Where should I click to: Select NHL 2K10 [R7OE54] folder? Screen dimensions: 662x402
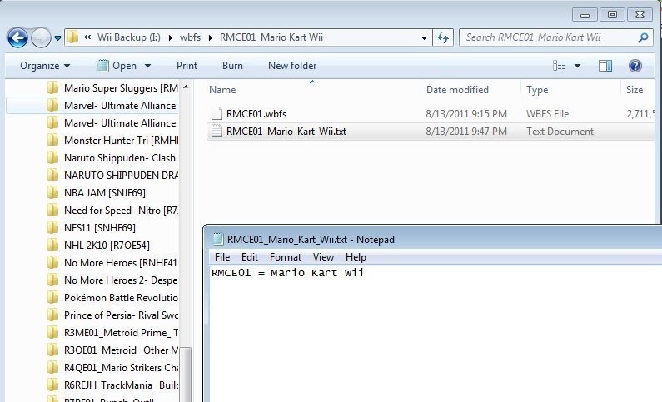point(107,246)
